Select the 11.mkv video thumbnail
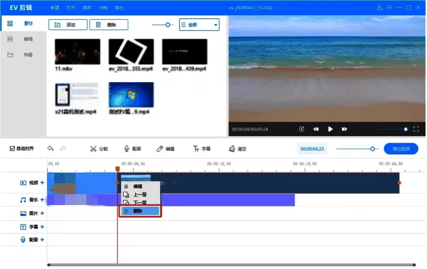427x269 pixels. pyautogui.click(x=77, y=52)
